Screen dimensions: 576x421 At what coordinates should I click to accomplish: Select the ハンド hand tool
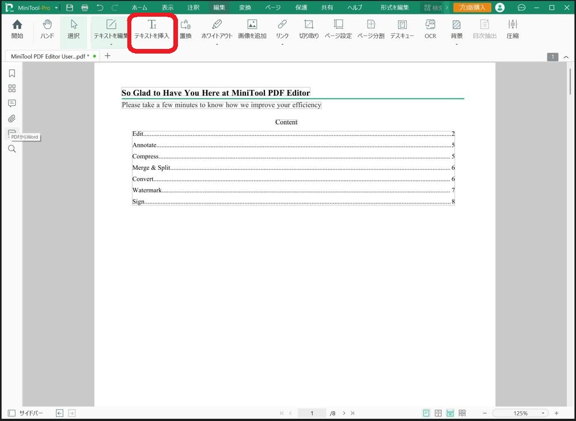47,29
